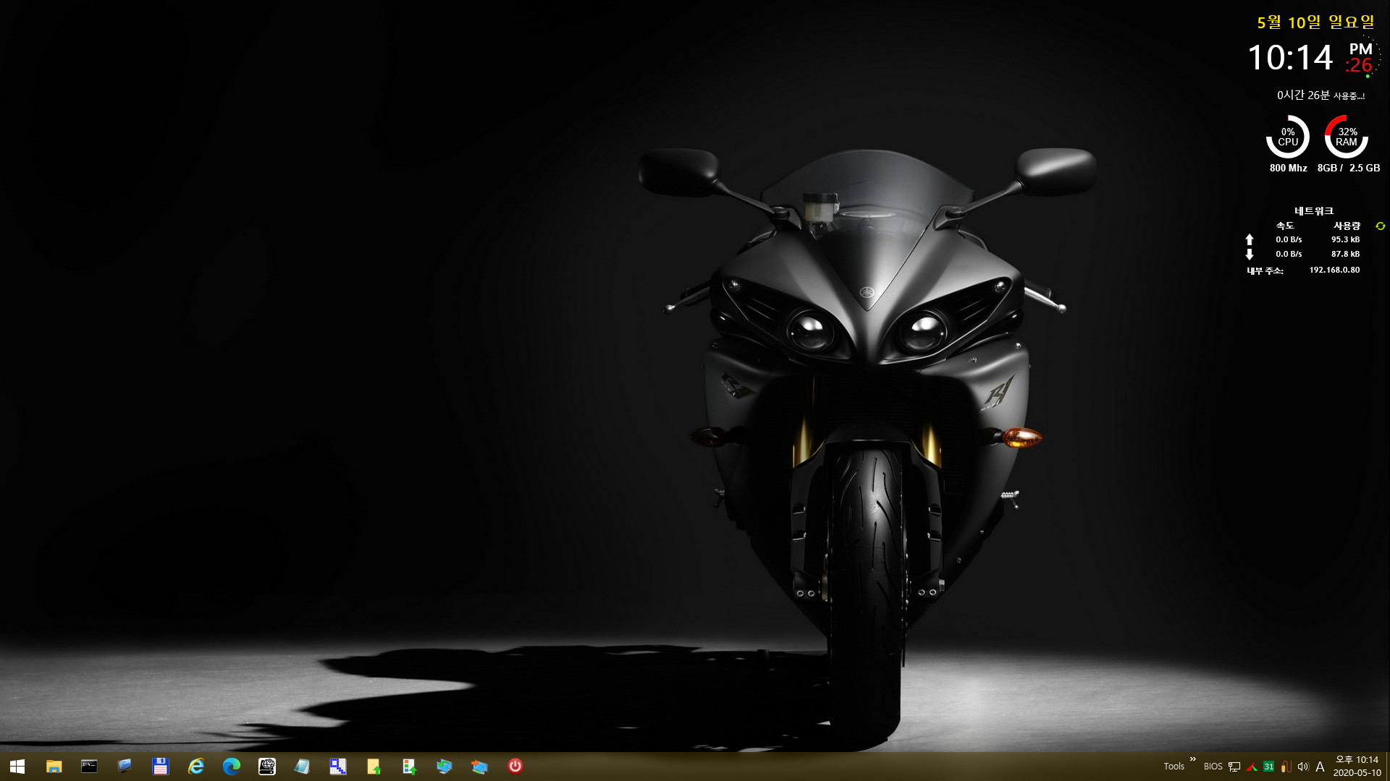Click the USB safely remove tray icon
The image size is (1390, 781).
(1286, 767)
